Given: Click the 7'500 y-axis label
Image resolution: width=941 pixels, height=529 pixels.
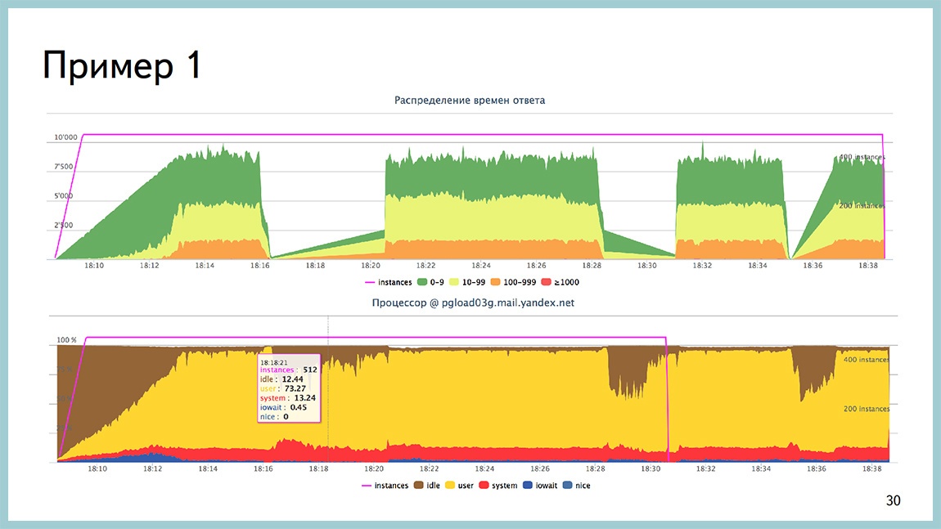Looking at the screenshot, I should click(x=64, y=167).
